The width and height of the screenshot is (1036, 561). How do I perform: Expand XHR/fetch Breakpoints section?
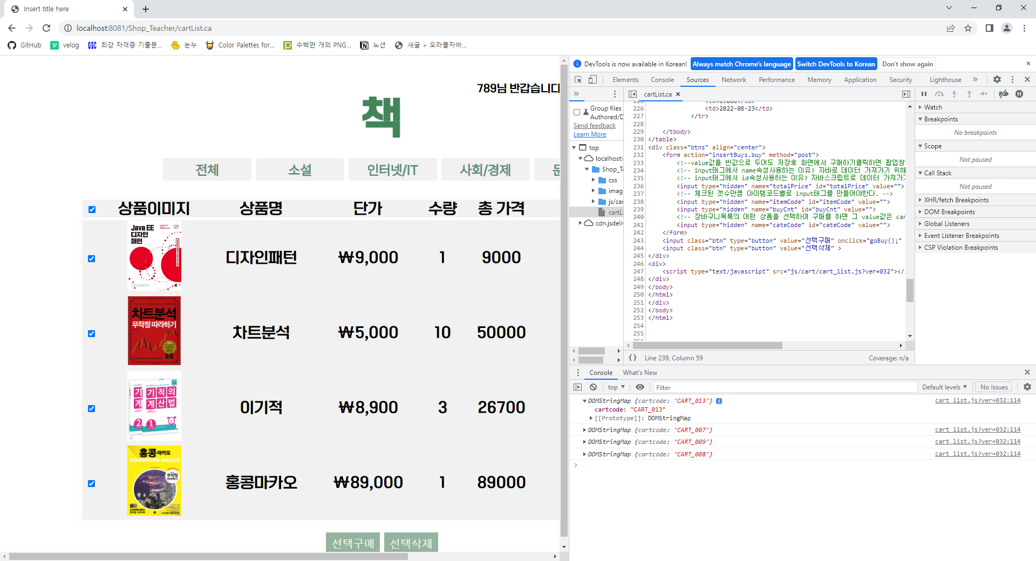921,200
